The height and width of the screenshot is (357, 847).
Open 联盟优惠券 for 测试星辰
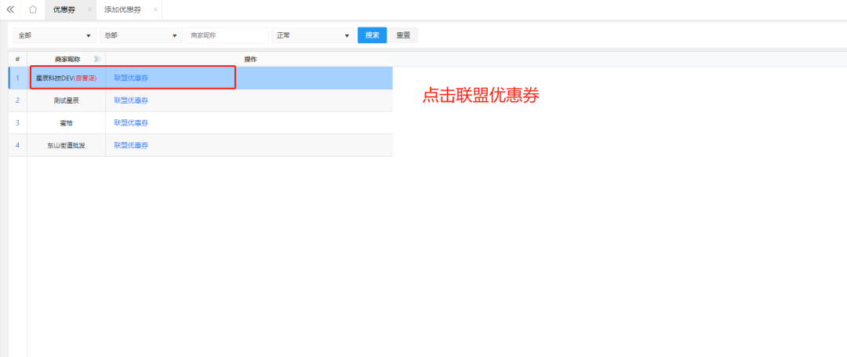tap(131, 100)
